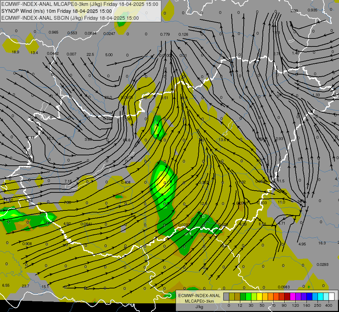The width and height of the screenshot is (339, 312).
Task: Click the map value '0.0737'
Action: (x=184, y=225)
